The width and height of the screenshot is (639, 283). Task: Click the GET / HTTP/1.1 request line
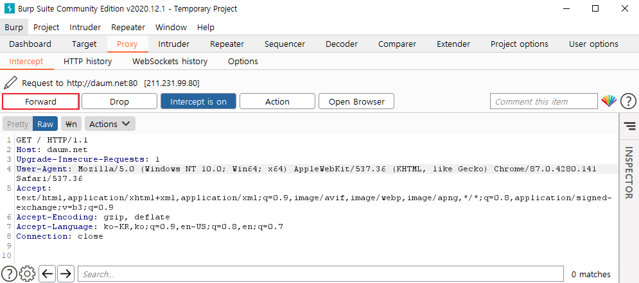tap(52, 140)
